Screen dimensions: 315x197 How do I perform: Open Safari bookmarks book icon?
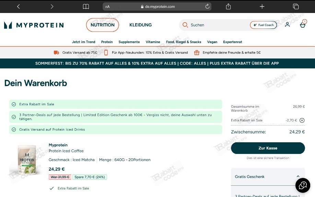pyautogui.click(x=86, y=6)
